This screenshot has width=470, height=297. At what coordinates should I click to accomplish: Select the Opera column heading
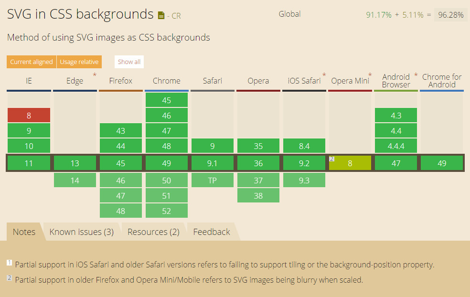[258, 81]
